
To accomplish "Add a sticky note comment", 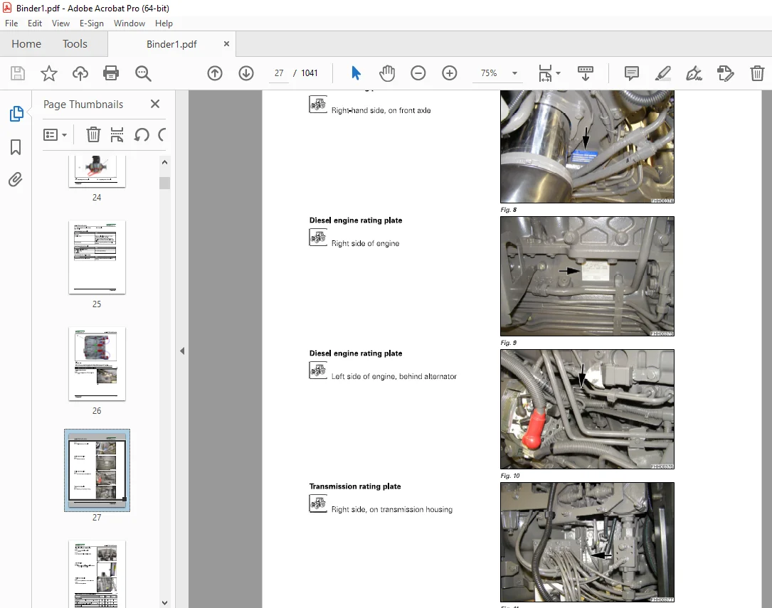I will [x=632, y=73].
